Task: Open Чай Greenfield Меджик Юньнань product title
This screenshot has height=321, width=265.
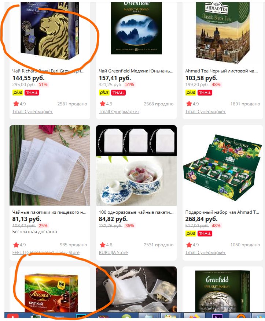Action: [x=136, y=71]
